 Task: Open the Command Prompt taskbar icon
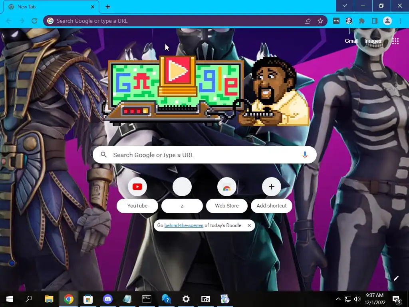point(147,299)
